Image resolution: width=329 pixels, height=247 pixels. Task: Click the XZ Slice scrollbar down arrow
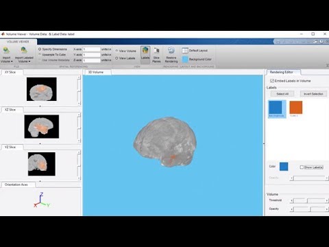[x=79, y=141]
